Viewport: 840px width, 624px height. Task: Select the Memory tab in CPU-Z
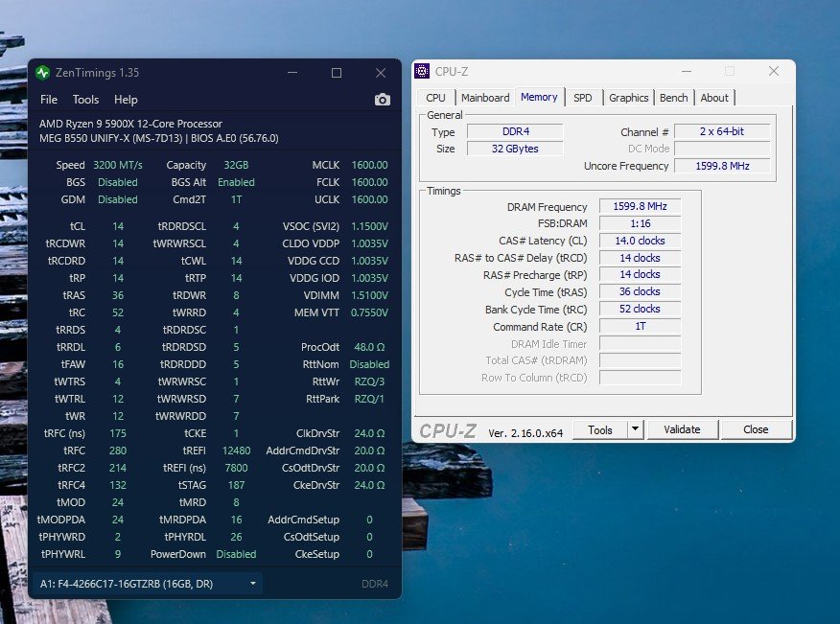tap(539, 97)
